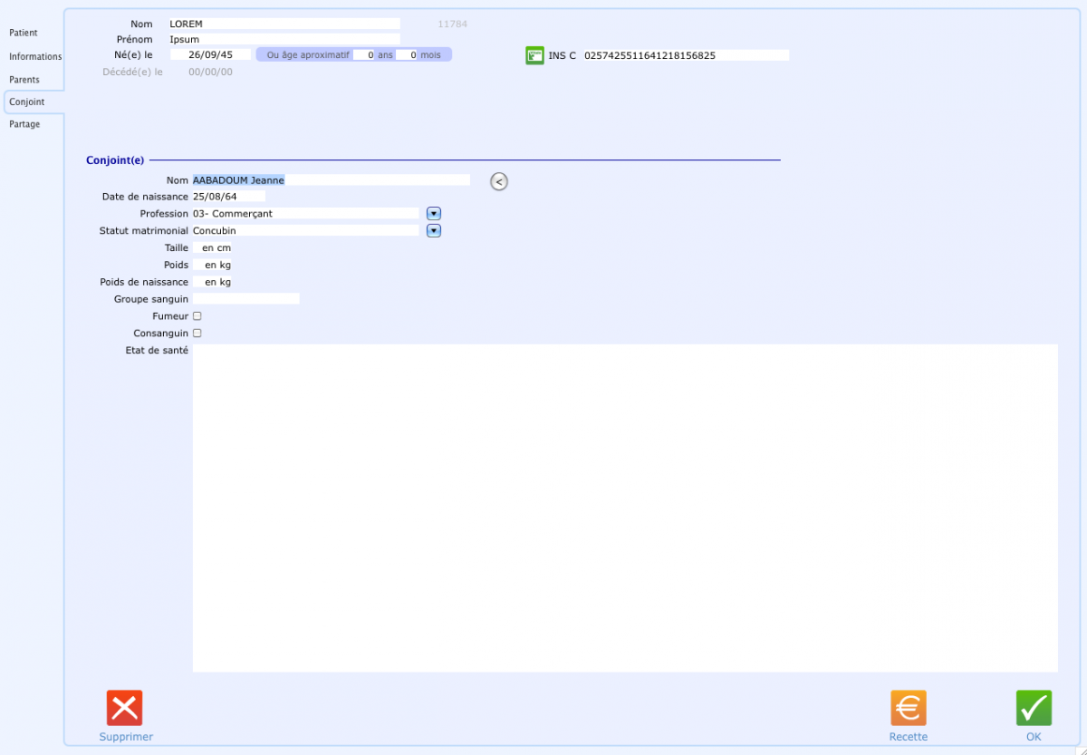Open the orange Recette euro icon
This screenshot has width=1087, height=755.
tap(909, 708)
